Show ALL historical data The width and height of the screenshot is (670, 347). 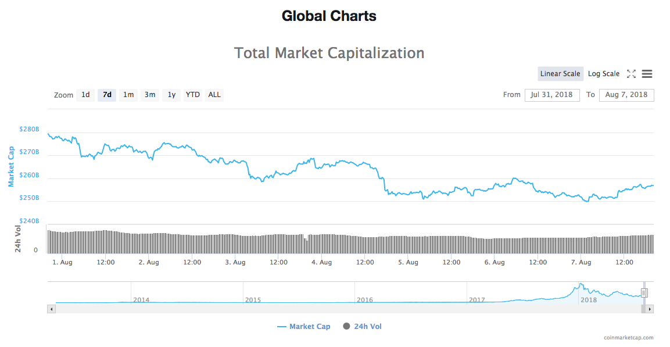click(x=214, y=95)
